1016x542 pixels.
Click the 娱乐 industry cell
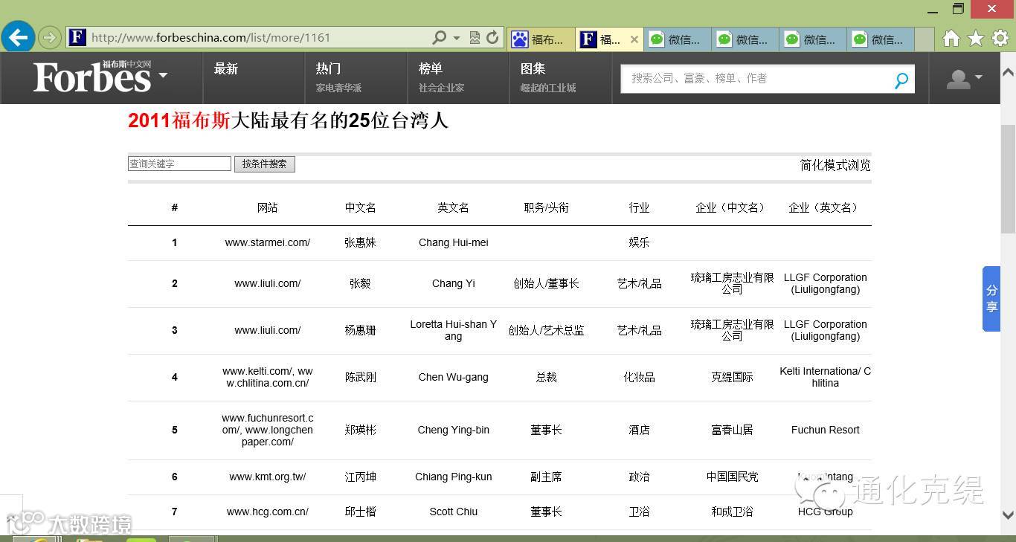coord(640,242)
